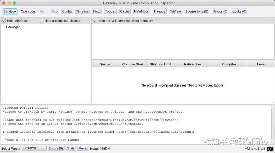The image size is (275, 153).
Task: Click 'Select a JIT-compiled class member' message
Action: coord(183,85)
